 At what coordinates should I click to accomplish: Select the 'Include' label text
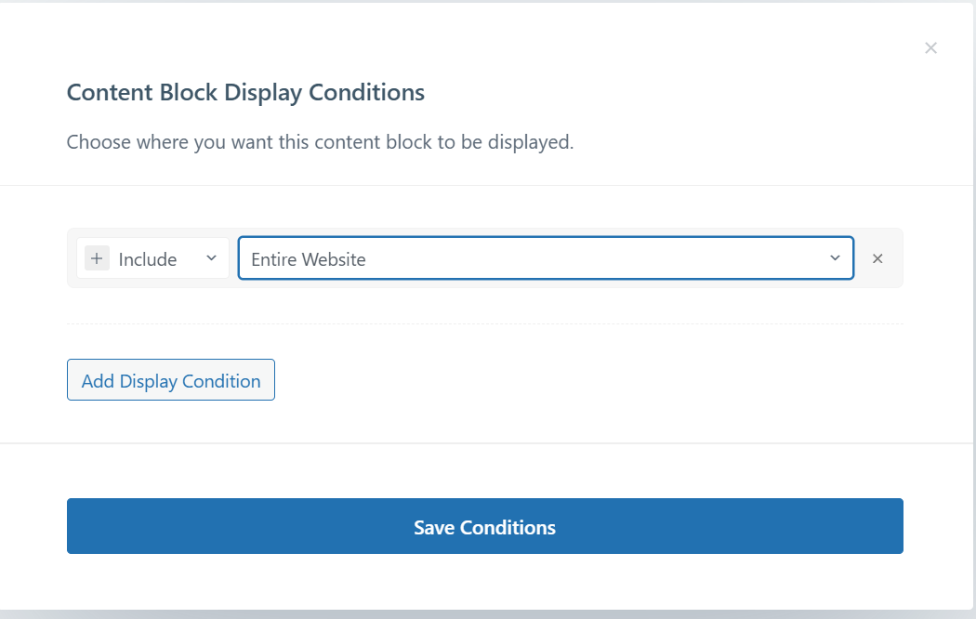coord(148,259)
